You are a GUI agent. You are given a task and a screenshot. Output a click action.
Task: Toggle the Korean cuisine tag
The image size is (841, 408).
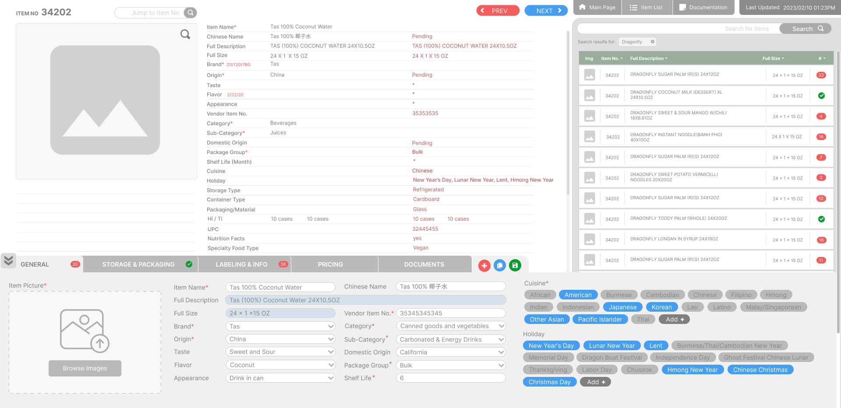661,307
